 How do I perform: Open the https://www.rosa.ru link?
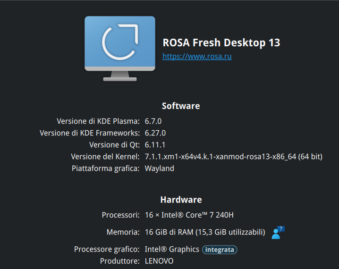coord(197,56)
